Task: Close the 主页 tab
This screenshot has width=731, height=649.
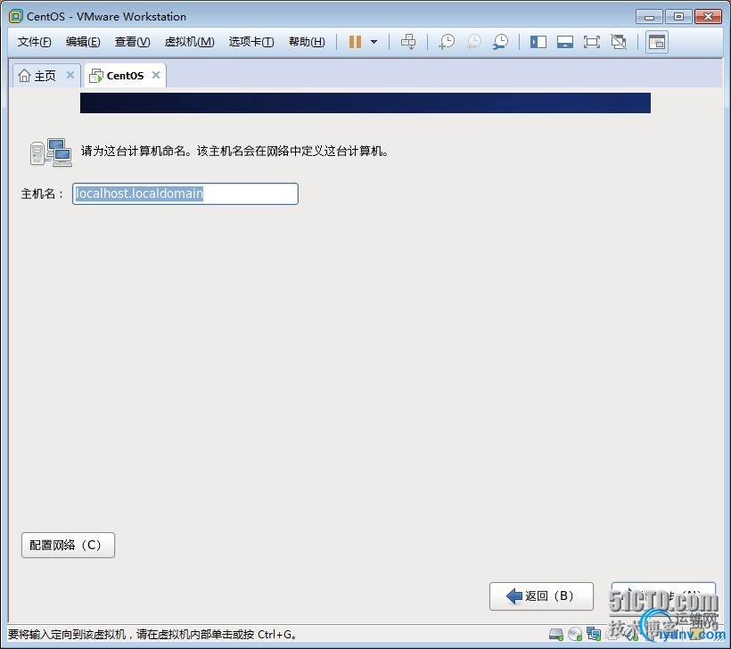Action: (70, 75)
